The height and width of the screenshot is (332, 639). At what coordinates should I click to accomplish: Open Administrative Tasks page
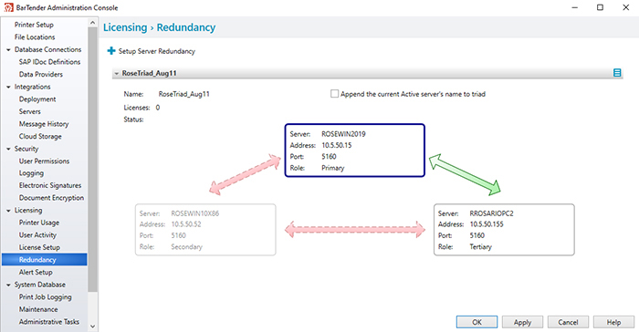pyautogui.click(x=49, y=322)
